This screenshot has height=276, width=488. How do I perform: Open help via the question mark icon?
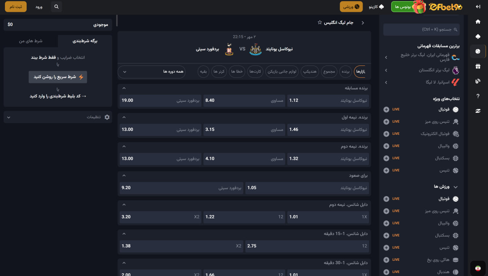[478, 96]
